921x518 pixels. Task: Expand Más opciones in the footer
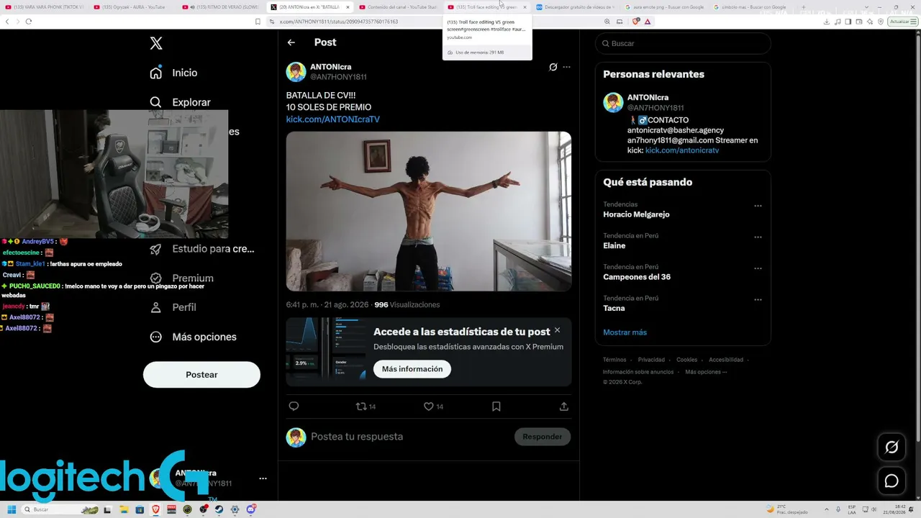[706, 372]
